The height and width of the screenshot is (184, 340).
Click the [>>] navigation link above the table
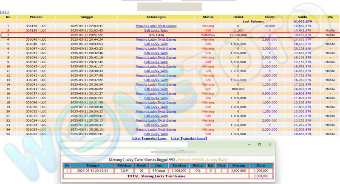click(4, 12)
